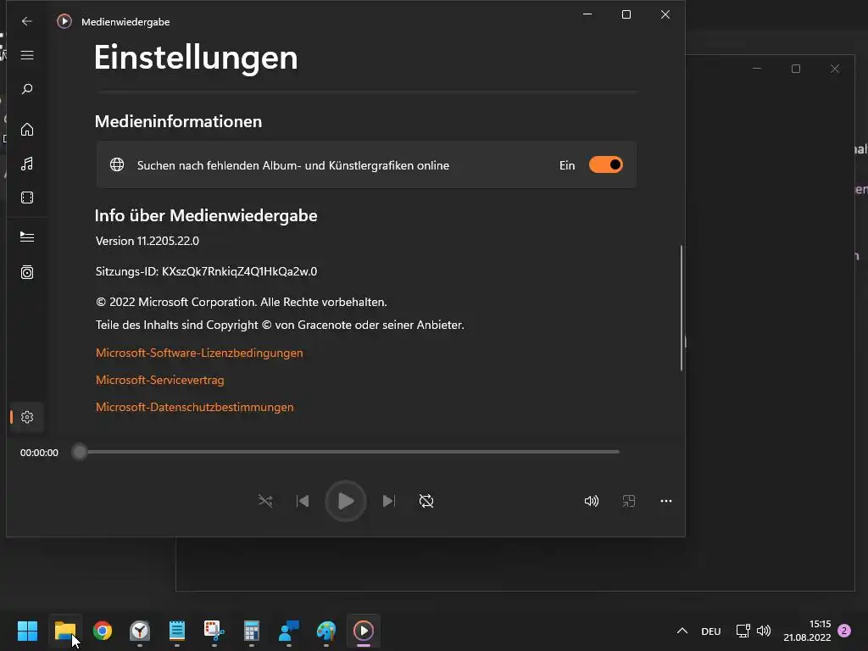Go to the Home page in the sidebar
The image size is (868, 651).
coord(26,130)
